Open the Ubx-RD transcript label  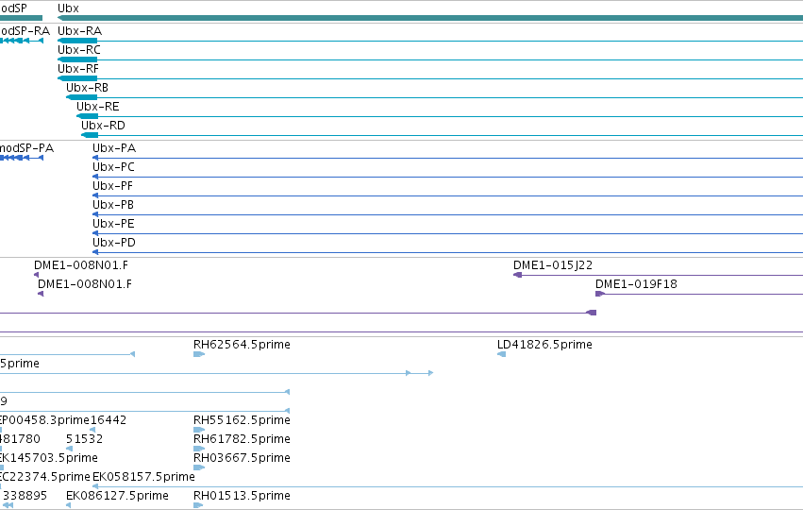click(x=103, y=126)
